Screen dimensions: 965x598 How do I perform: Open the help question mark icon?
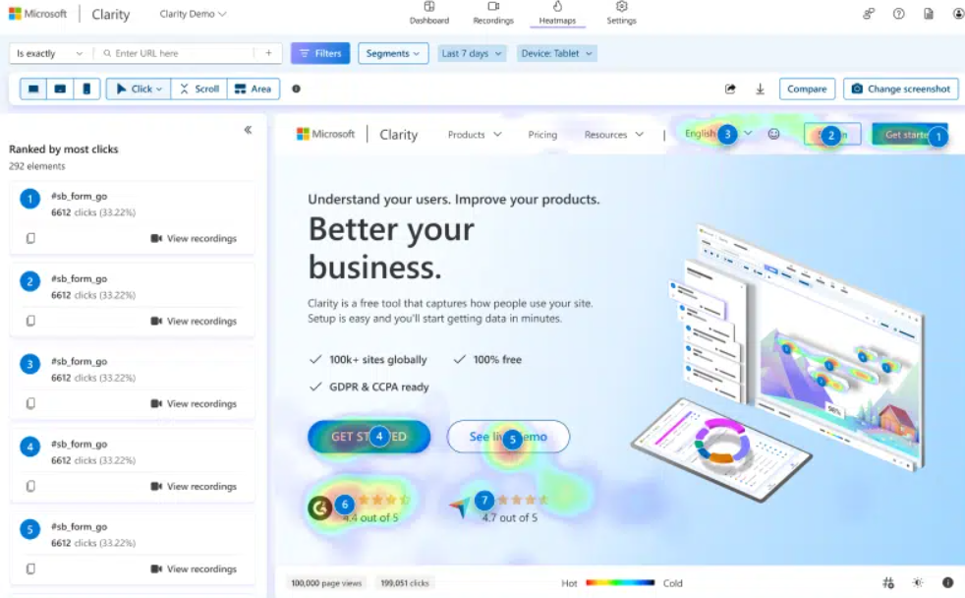tap(898, 14)
